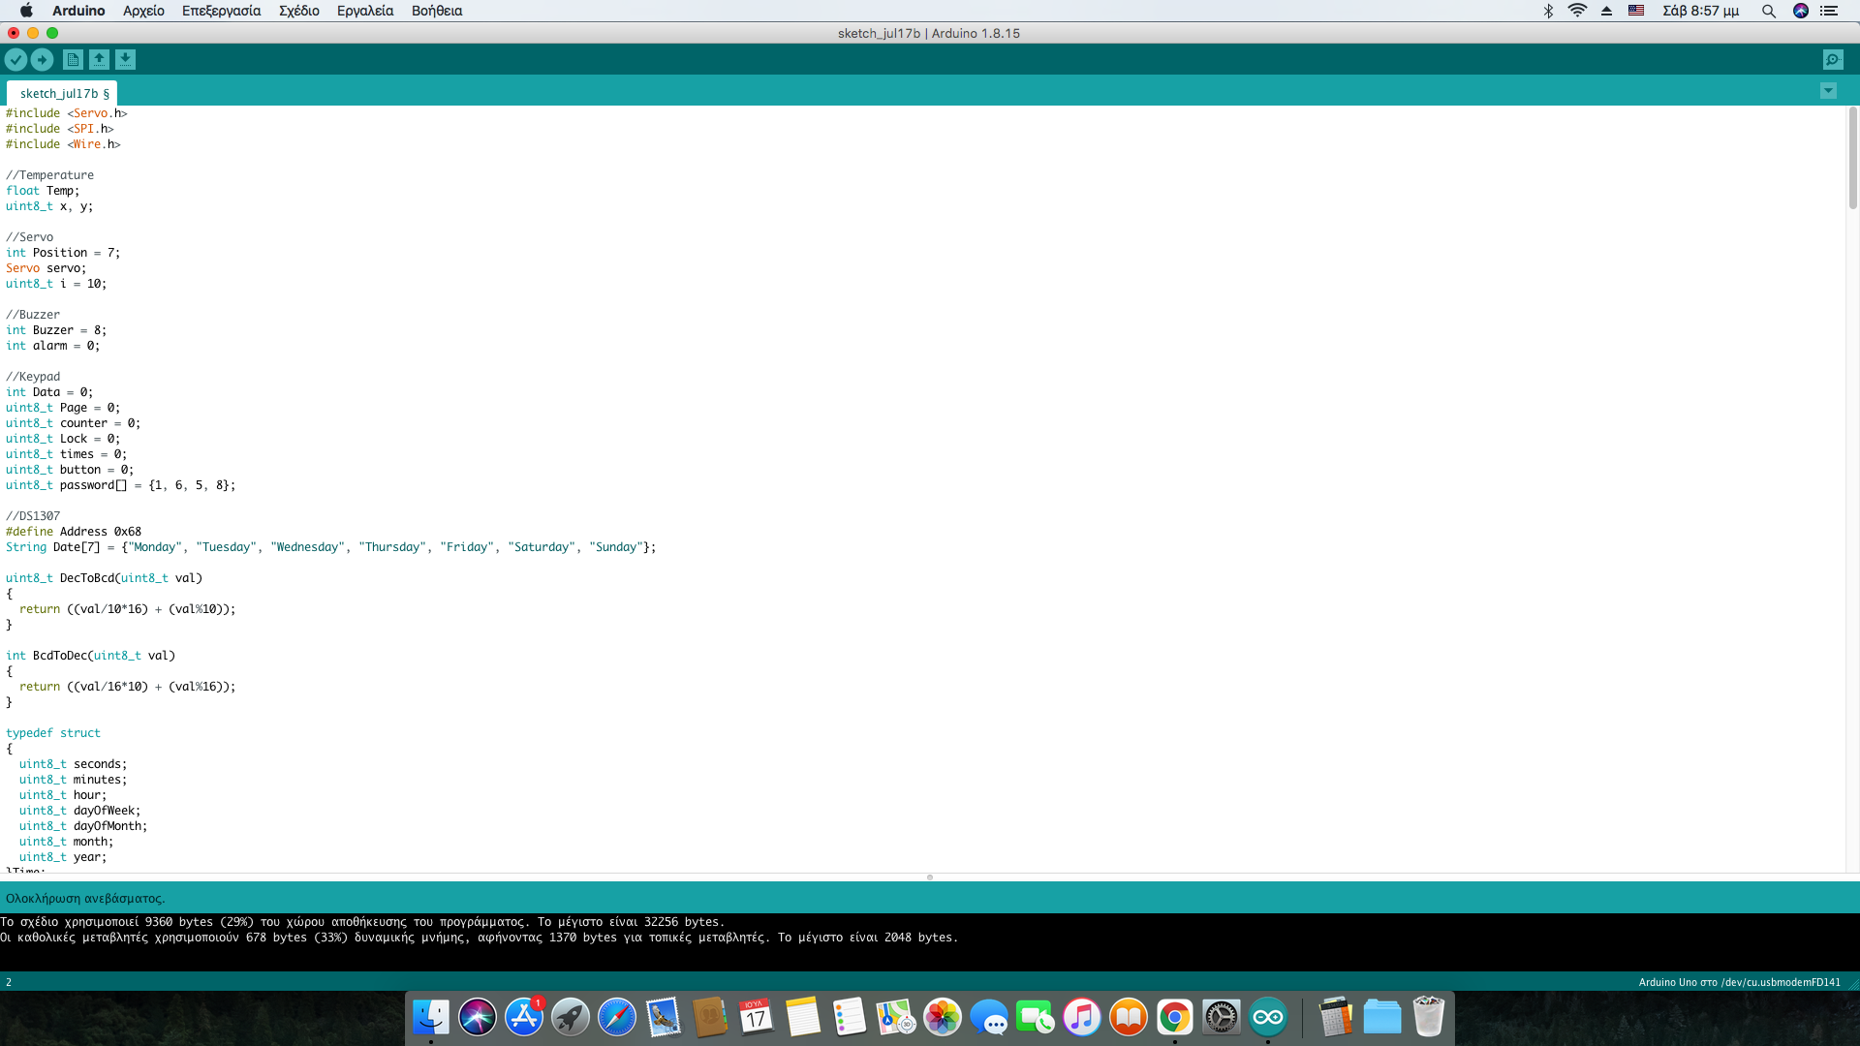The image size is (1860, 1046).
Task: Open Maps from the dock
Action: (x=896, y=1017)
